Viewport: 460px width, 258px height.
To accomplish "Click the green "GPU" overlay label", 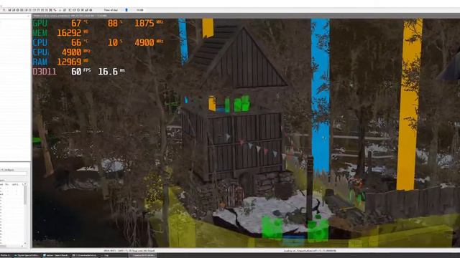I will pyautogui.click(x=40, y=23).
